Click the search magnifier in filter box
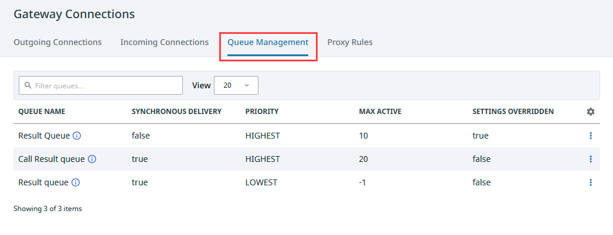 pos(28,85)
